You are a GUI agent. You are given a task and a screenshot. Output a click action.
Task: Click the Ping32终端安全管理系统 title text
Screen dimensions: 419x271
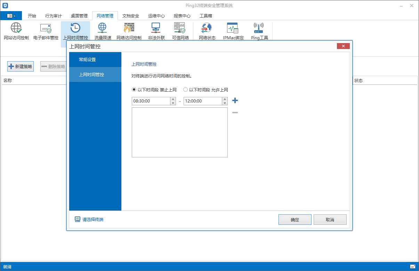[x=209, y=6]
